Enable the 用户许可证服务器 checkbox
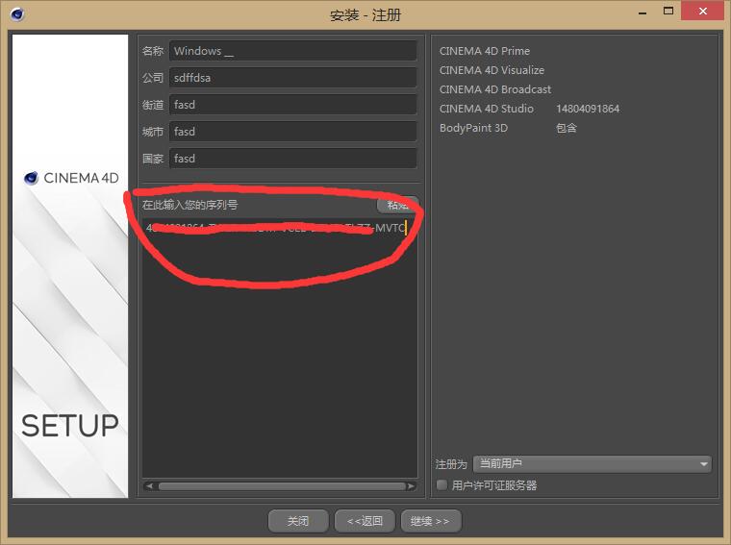The height and width of the screenshot is (545, 731). [442, 485]
